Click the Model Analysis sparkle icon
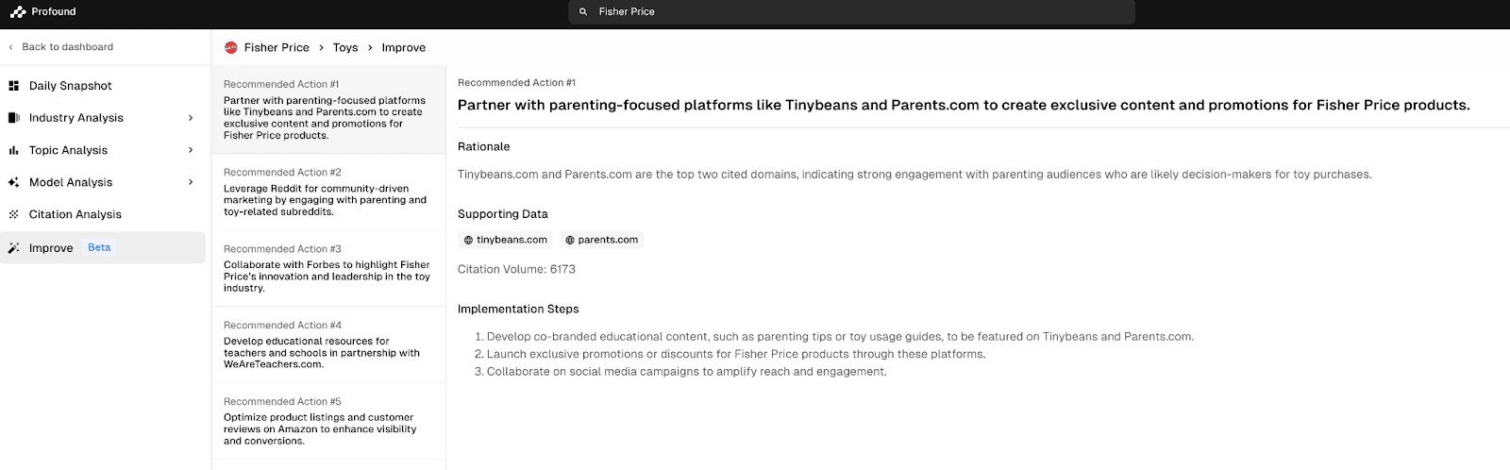This screenshot has height=470, width=1510. point(14,182)
